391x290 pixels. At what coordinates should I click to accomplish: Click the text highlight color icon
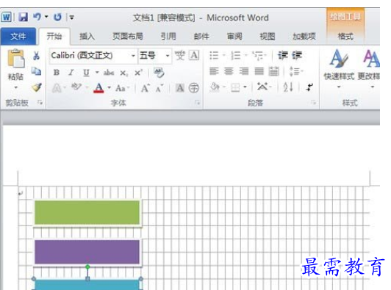tap(76, 87)
